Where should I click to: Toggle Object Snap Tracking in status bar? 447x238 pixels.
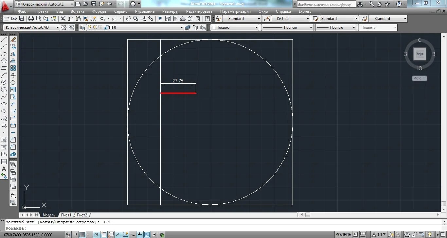(118, 234)
